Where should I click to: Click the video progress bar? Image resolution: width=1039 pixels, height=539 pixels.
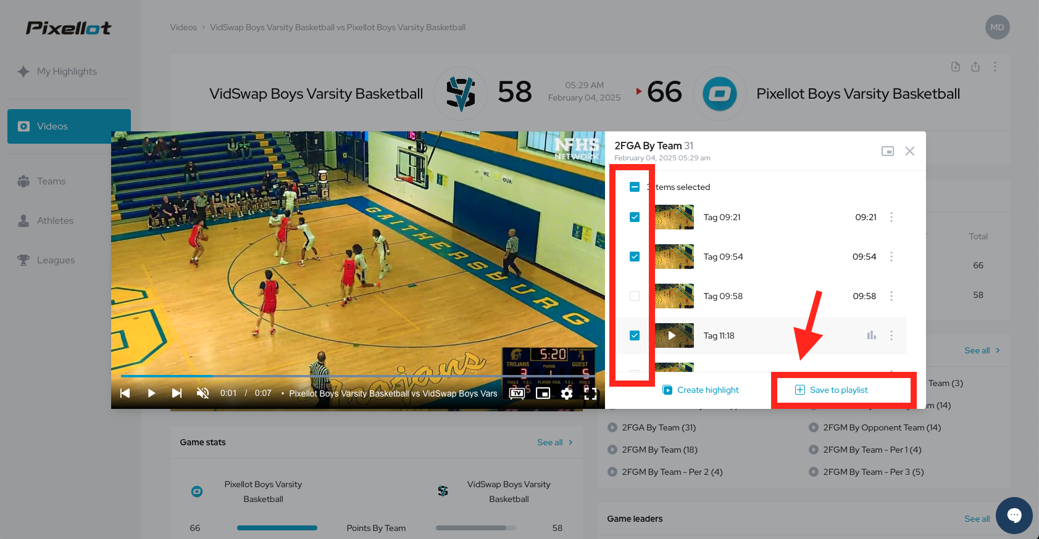[358, 376]
